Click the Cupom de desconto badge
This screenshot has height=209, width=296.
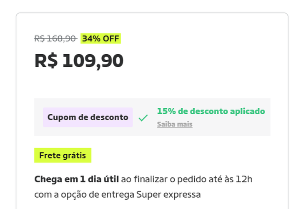pos(88,117)
